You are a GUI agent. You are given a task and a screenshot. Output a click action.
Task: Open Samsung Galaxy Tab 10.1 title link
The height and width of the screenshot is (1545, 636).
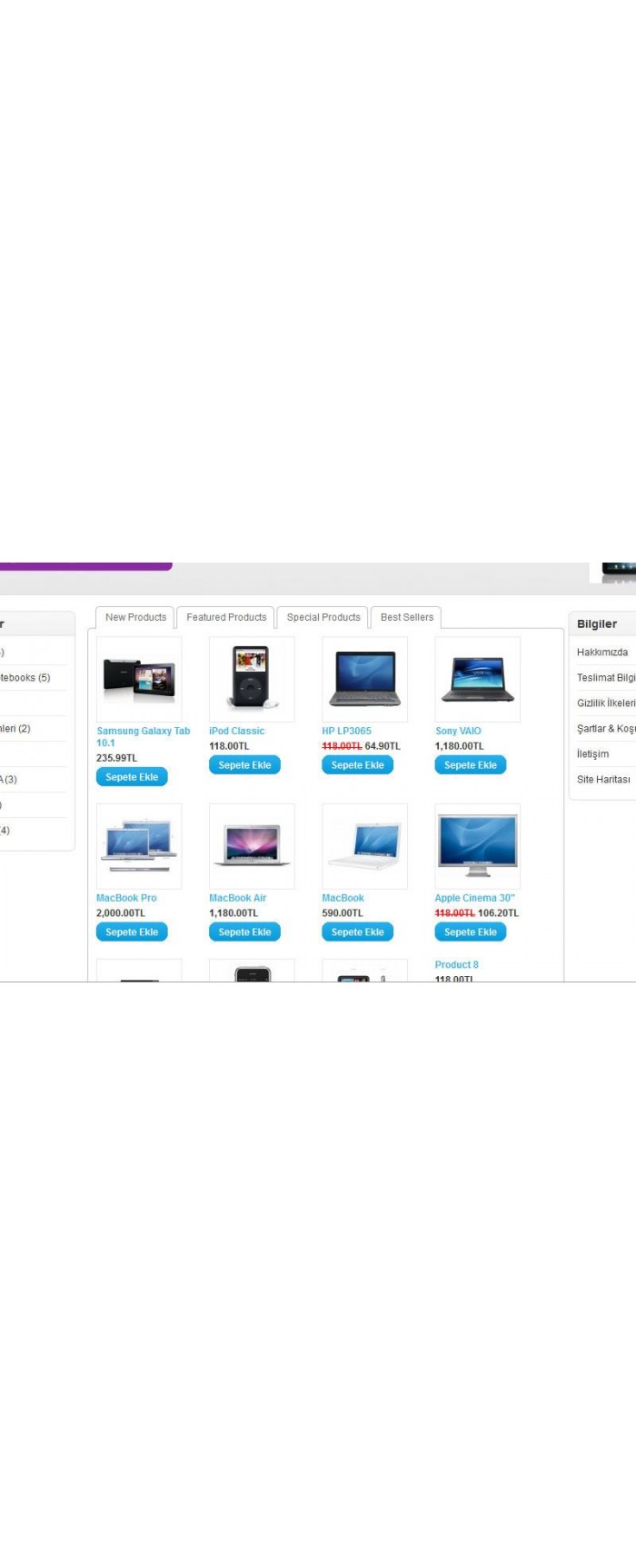tap(144, 736)
